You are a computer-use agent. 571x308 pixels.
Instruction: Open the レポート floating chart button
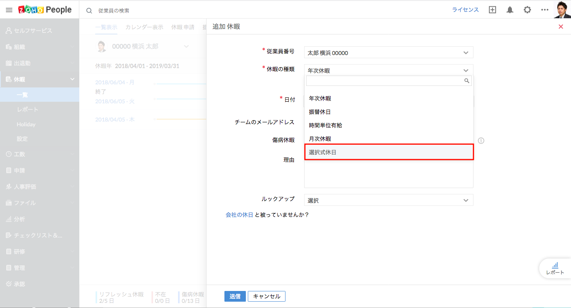point(555,268)
